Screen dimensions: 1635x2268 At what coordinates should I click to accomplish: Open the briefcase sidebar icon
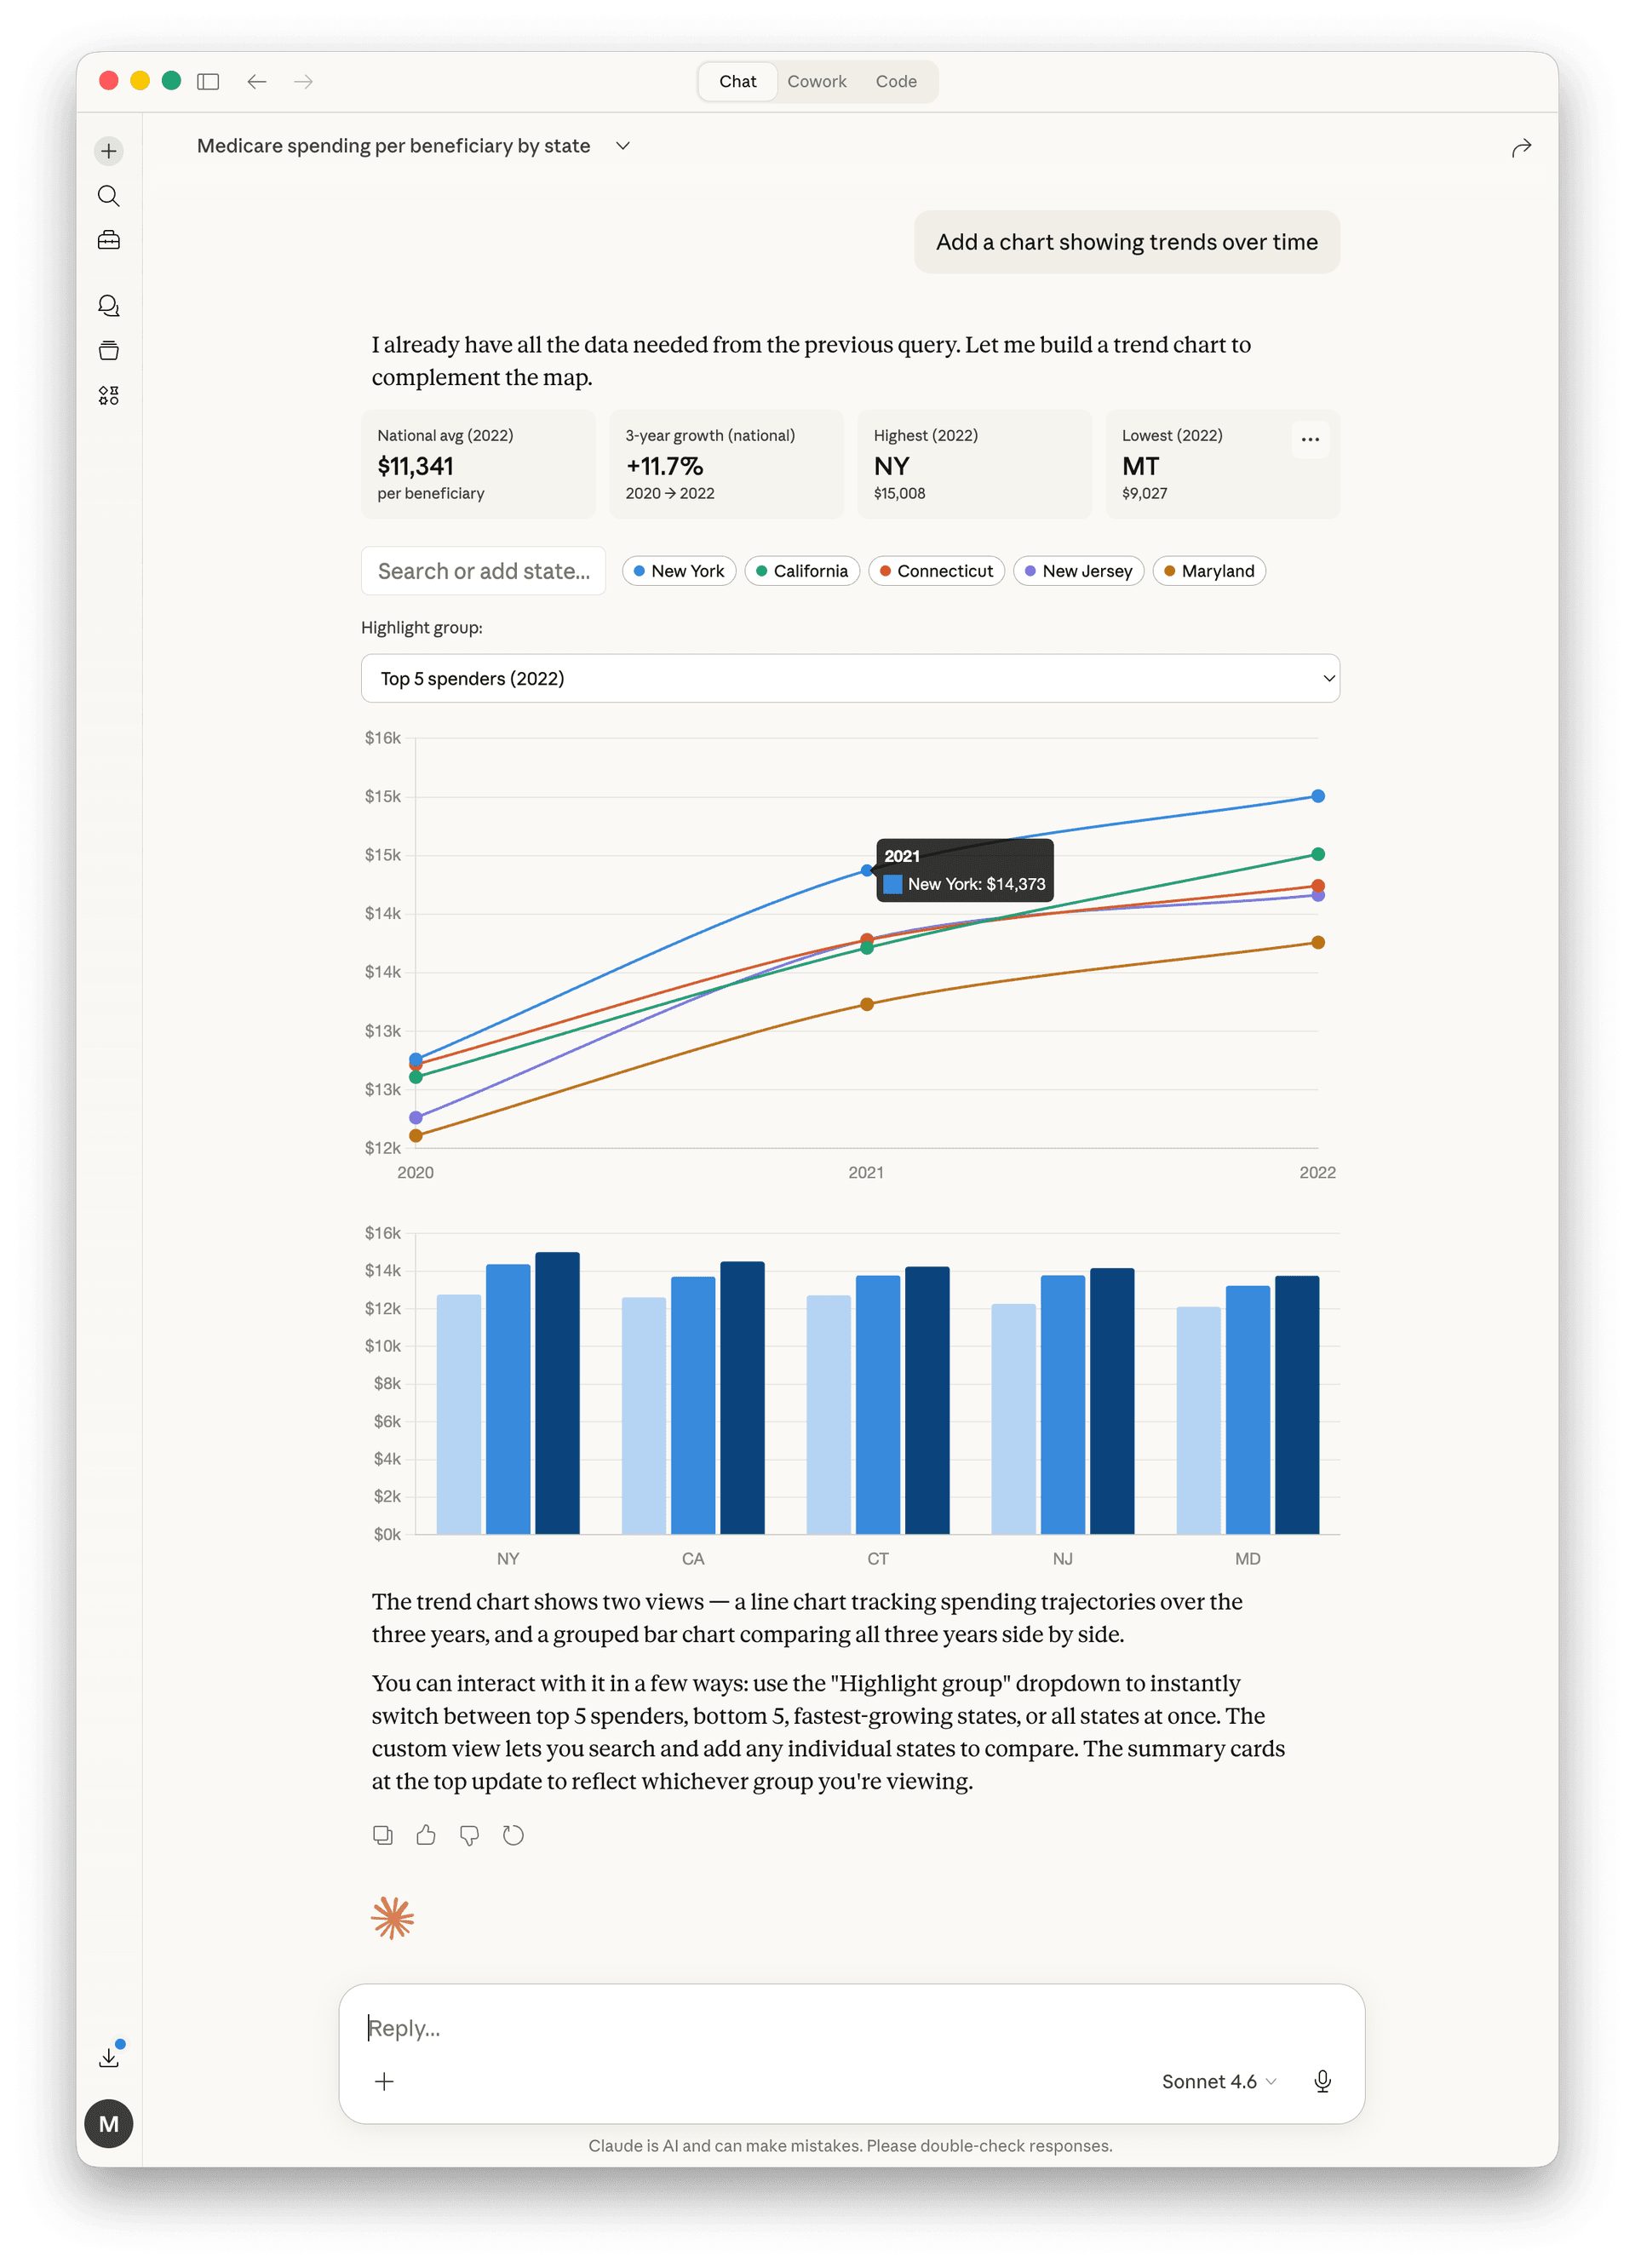point(109,240)
